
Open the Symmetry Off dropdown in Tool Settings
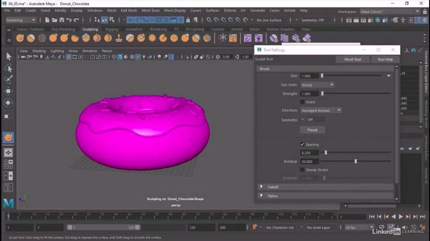coord(313,119)
